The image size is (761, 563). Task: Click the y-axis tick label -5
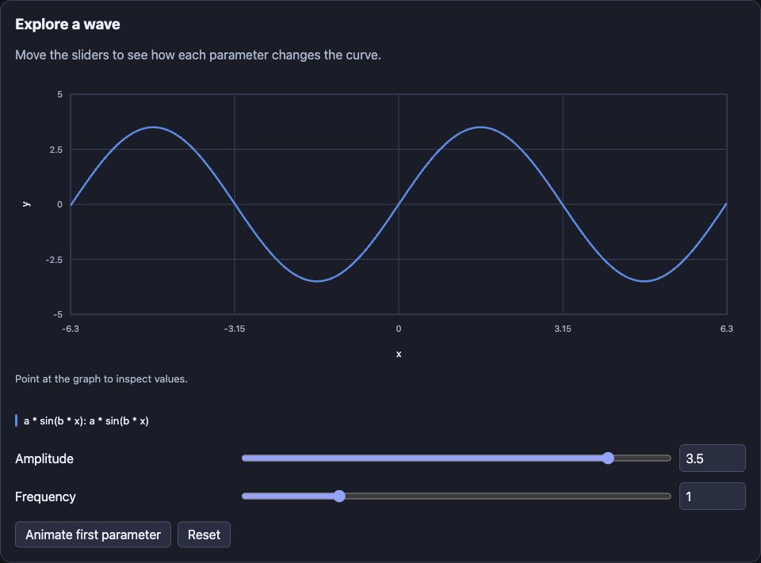point(58,314)
